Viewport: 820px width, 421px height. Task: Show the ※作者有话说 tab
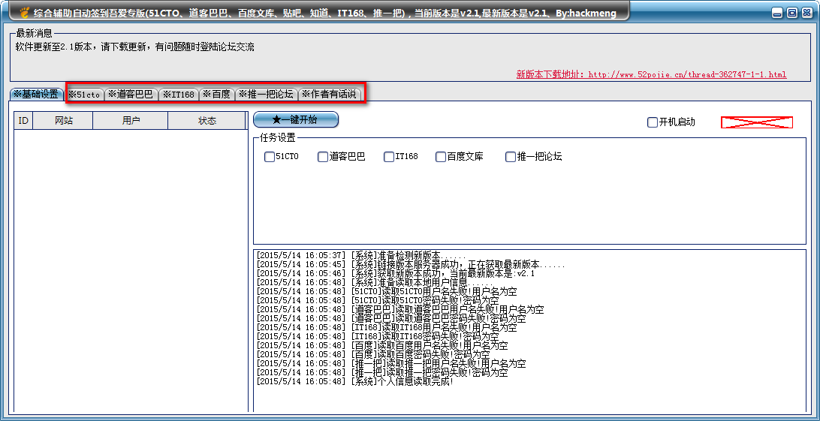pyautogui.click(x=329, y=95)
